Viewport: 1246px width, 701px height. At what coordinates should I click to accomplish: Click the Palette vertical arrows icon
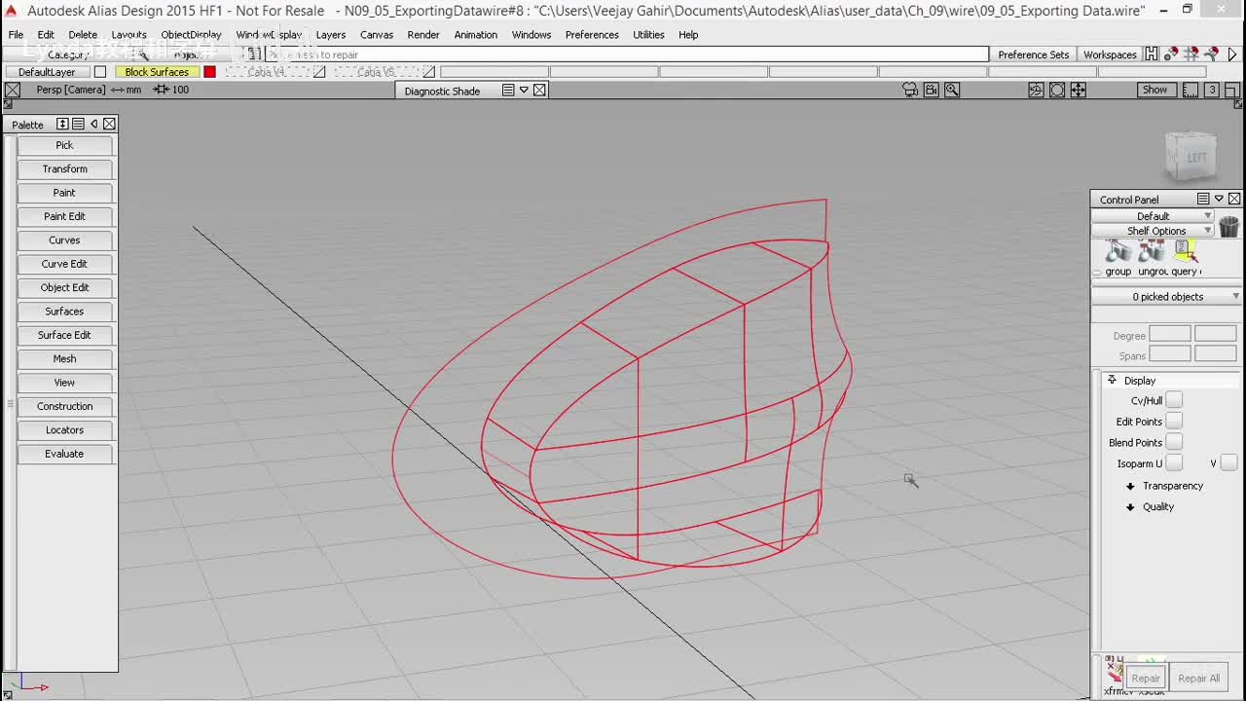tap(62, 124)
